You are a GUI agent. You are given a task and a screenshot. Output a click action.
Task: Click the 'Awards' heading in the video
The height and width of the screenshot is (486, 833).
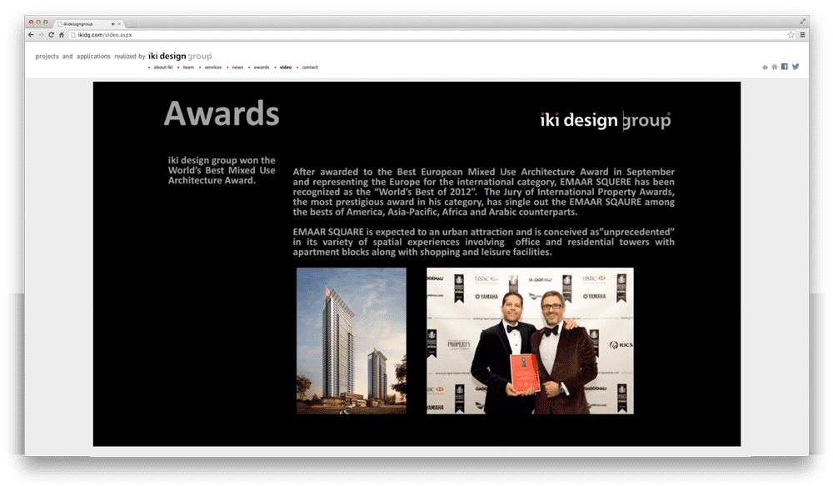point(222,113)
